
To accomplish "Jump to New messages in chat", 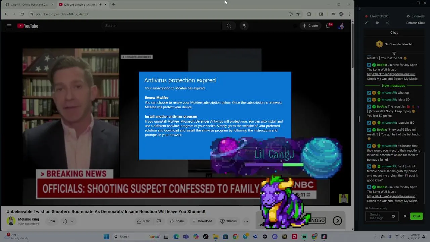I will pyautogui.click(x=394, y=86).
